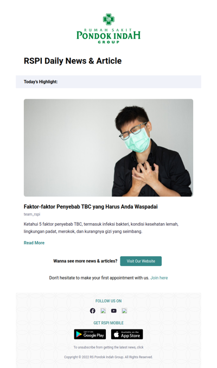Click the green cross hospital logo icon
Viewport: 217px width, 368px height.
point(108,19)
